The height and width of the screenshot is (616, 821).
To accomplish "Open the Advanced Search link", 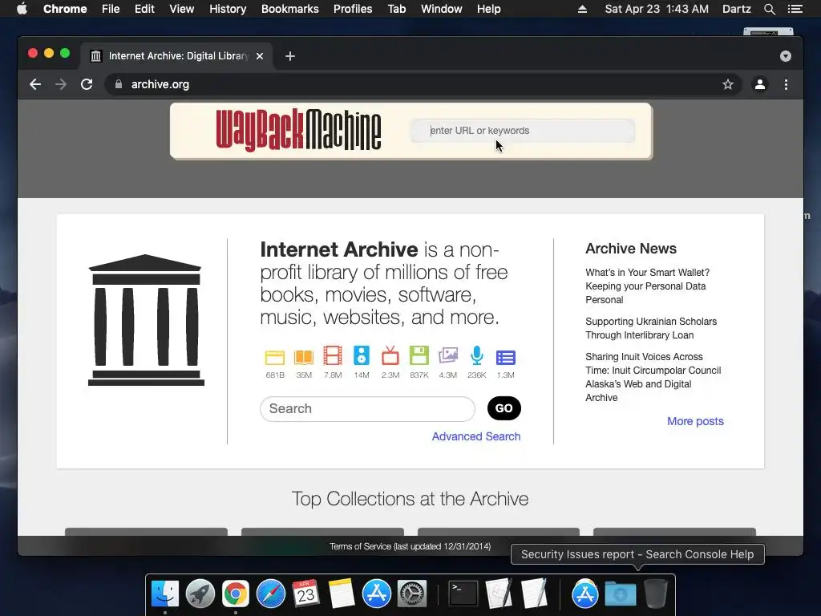I will pyautogui.click(x=476, y=436).
